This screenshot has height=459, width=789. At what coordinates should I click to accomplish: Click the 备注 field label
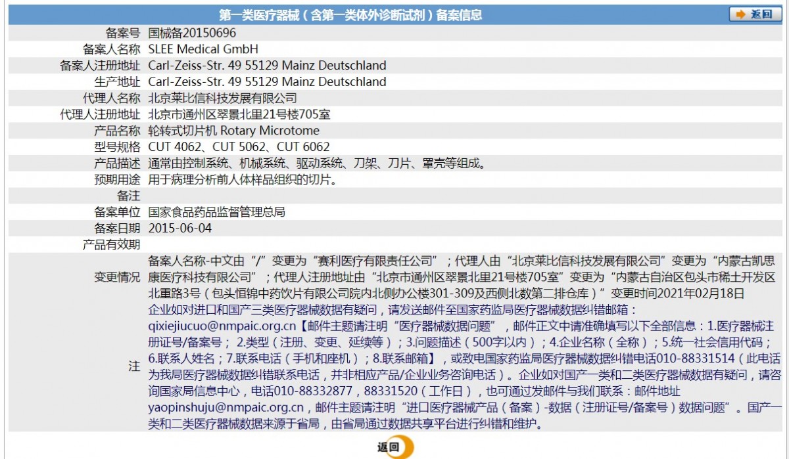click(x=129, y=196)
